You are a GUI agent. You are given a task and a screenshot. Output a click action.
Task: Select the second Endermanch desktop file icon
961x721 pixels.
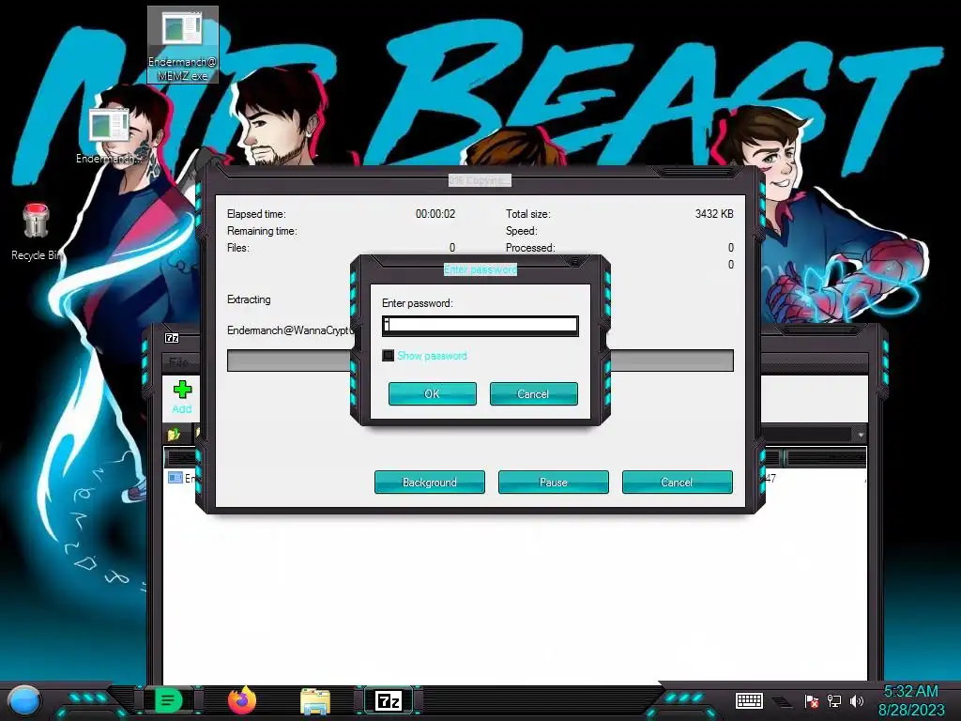click(109, 136)
